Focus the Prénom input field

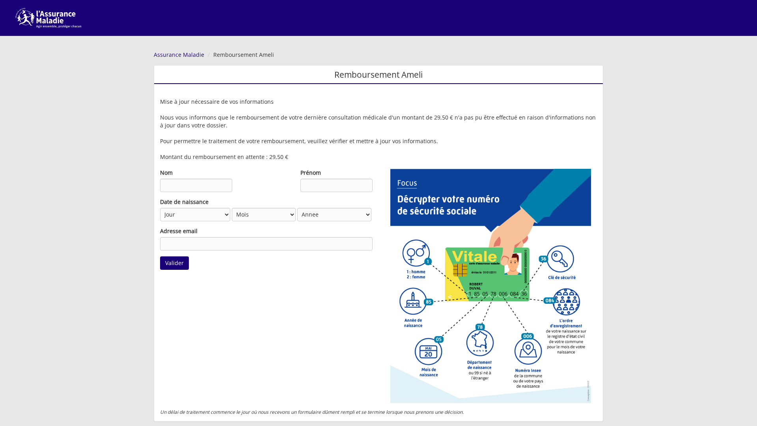click(336, 185)
